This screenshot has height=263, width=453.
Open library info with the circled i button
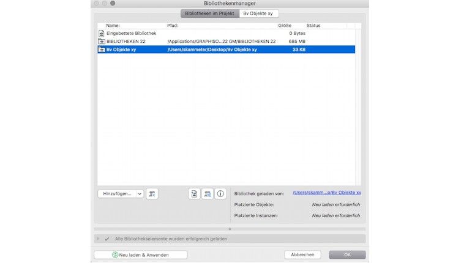click(x=220, y=194)
